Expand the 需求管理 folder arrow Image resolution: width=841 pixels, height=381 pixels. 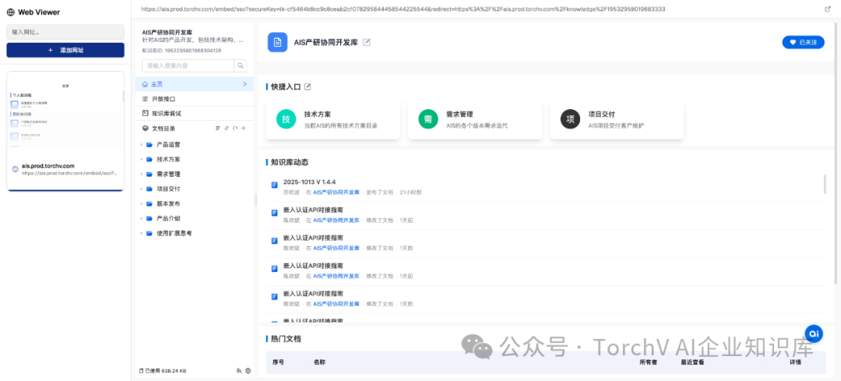click(141, 175)
